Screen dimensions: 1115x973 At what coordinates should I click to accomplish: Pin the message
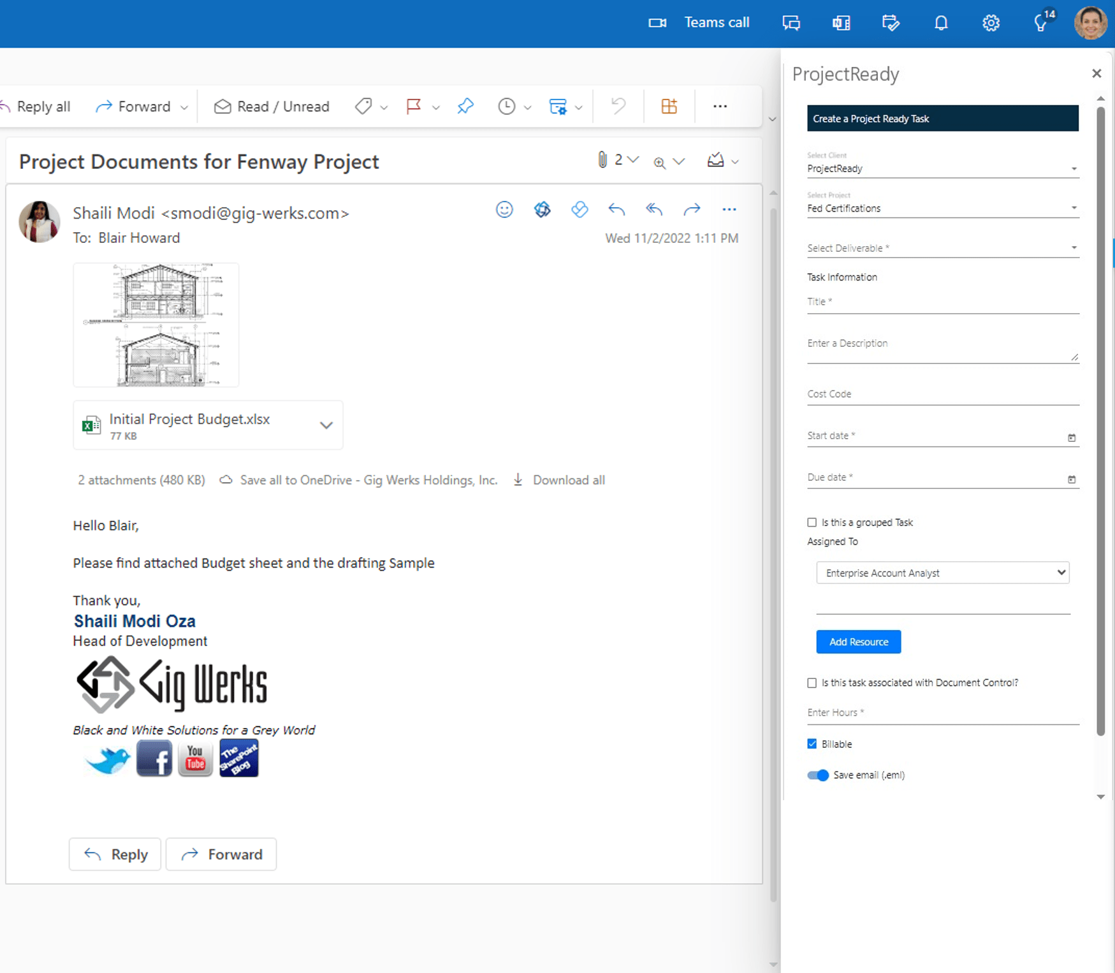point(465,106)
